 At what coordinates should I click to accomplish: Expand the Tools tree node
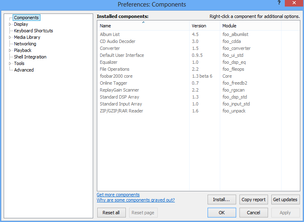(x=10, y=63)
